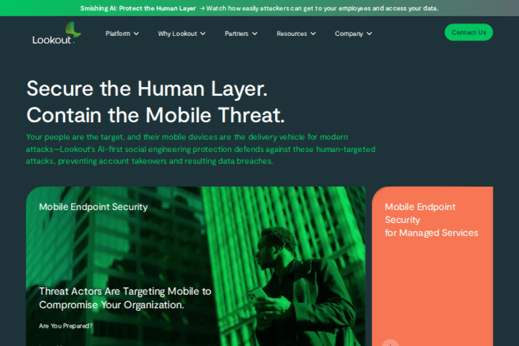The width and height of the screenshot is (519, 346).
Task: Open the Company menu
Action: (x=353, y=33)
